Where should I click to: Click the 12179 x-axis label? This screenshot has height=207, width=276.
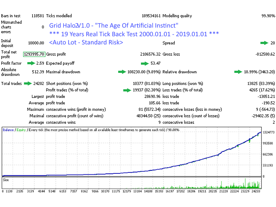(x=127, y=191)
